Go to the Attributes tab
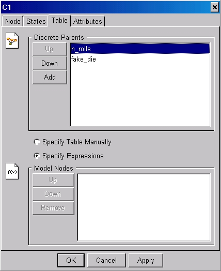Viewport: 221px width, 271px height. [88, 21]
